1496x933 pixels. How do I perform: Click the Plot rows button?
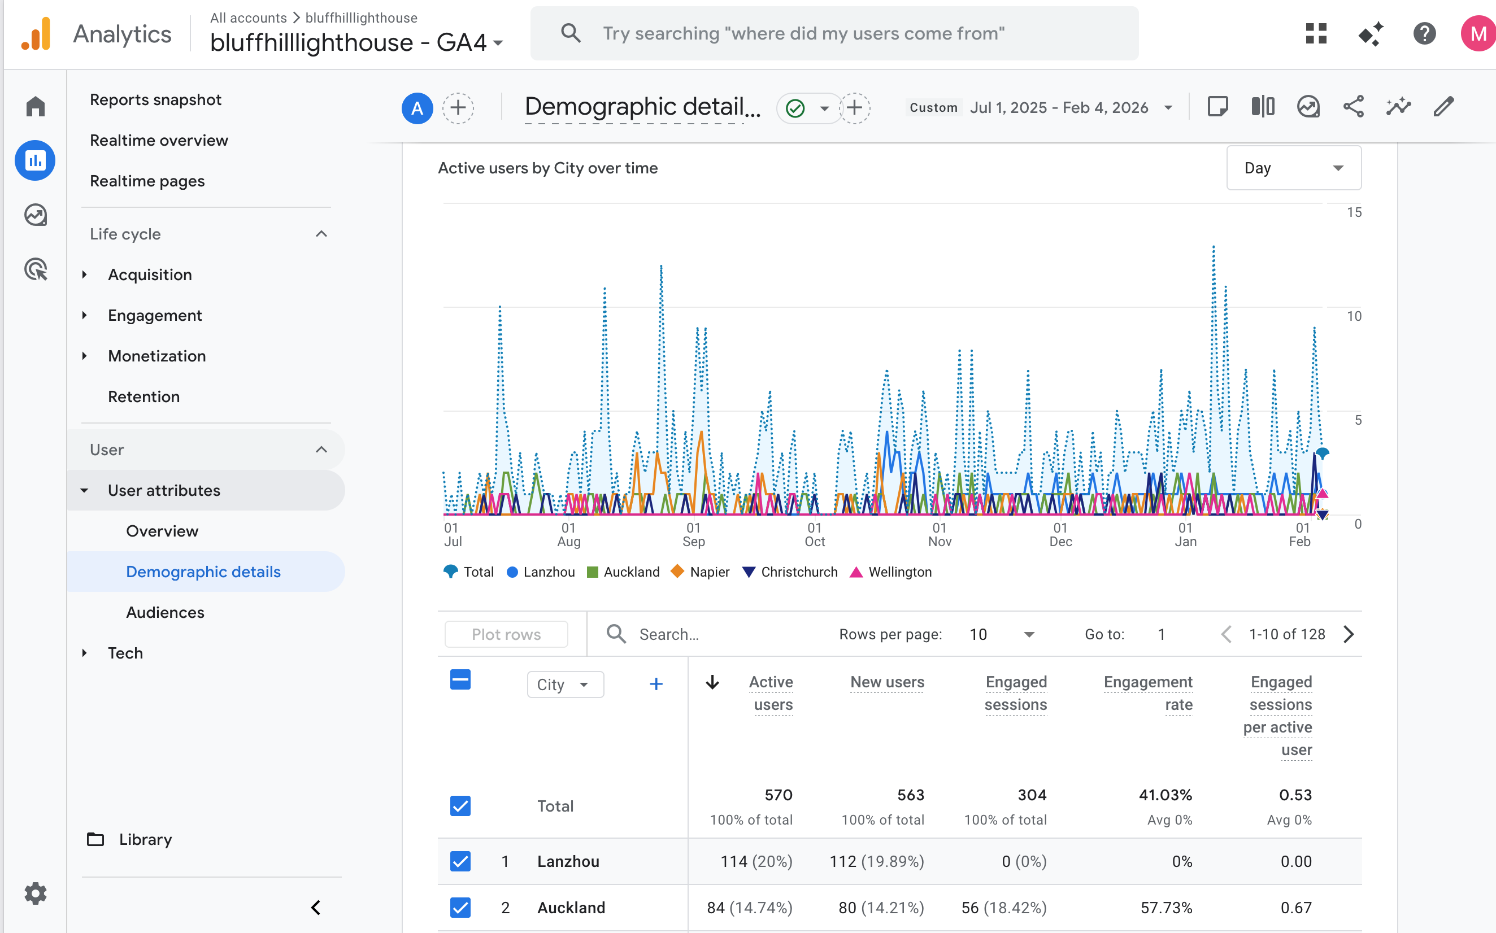tap(506, 634)
